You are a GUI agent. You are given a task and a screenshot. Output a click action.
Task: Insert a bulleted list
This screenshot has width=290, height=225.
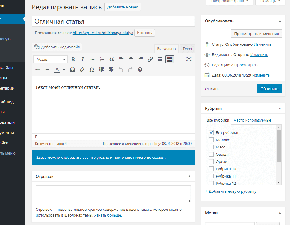[92, 60]
